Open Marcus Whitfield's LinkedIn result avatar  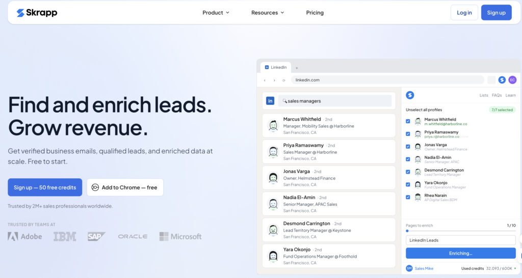[273, 126]
